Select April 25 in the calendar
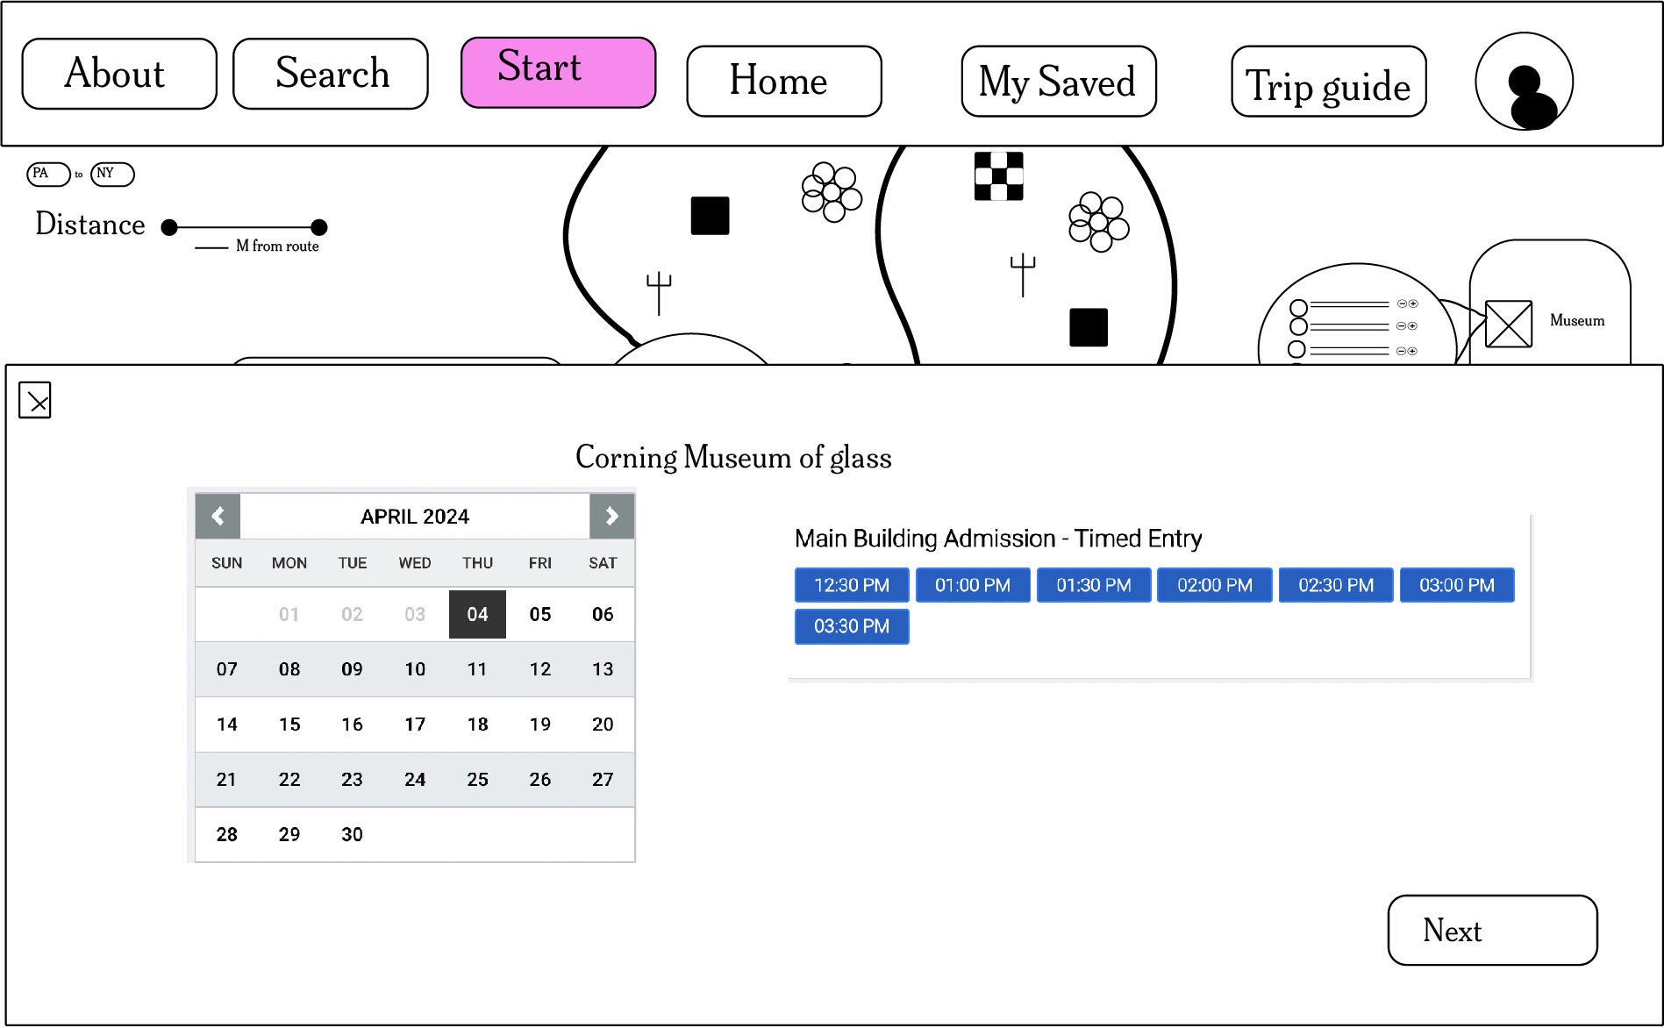 tap(477, 779)
